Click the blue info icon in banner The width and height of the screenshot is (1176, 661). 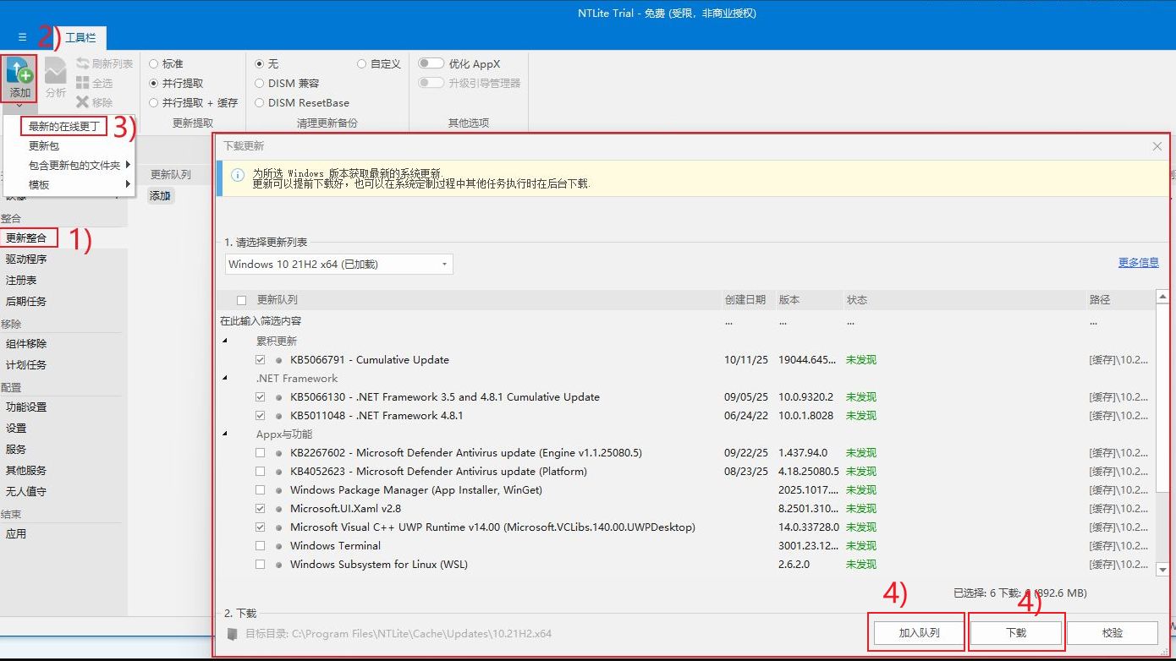pos(238,176)
